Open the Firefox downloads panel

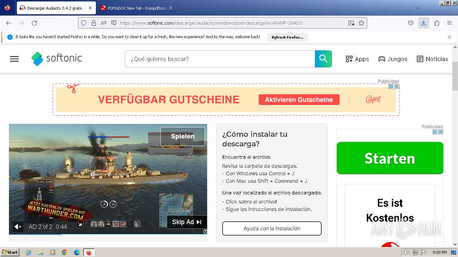coord(424,23)
